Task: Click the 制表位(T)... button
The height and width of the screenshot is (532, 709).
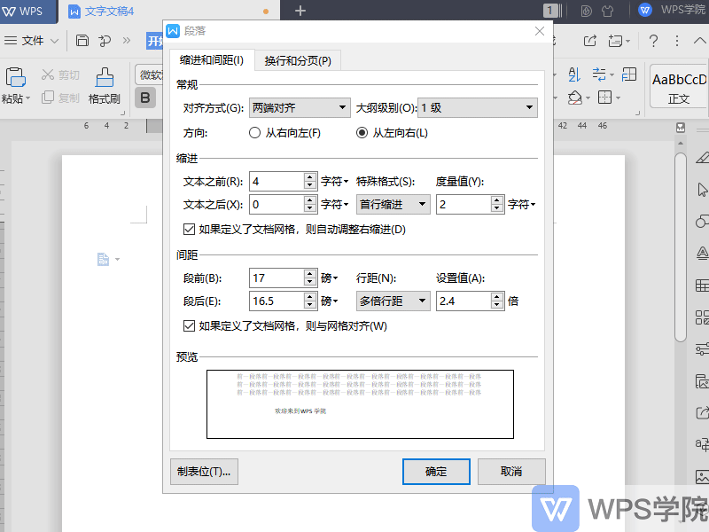Action: point(204,472)
